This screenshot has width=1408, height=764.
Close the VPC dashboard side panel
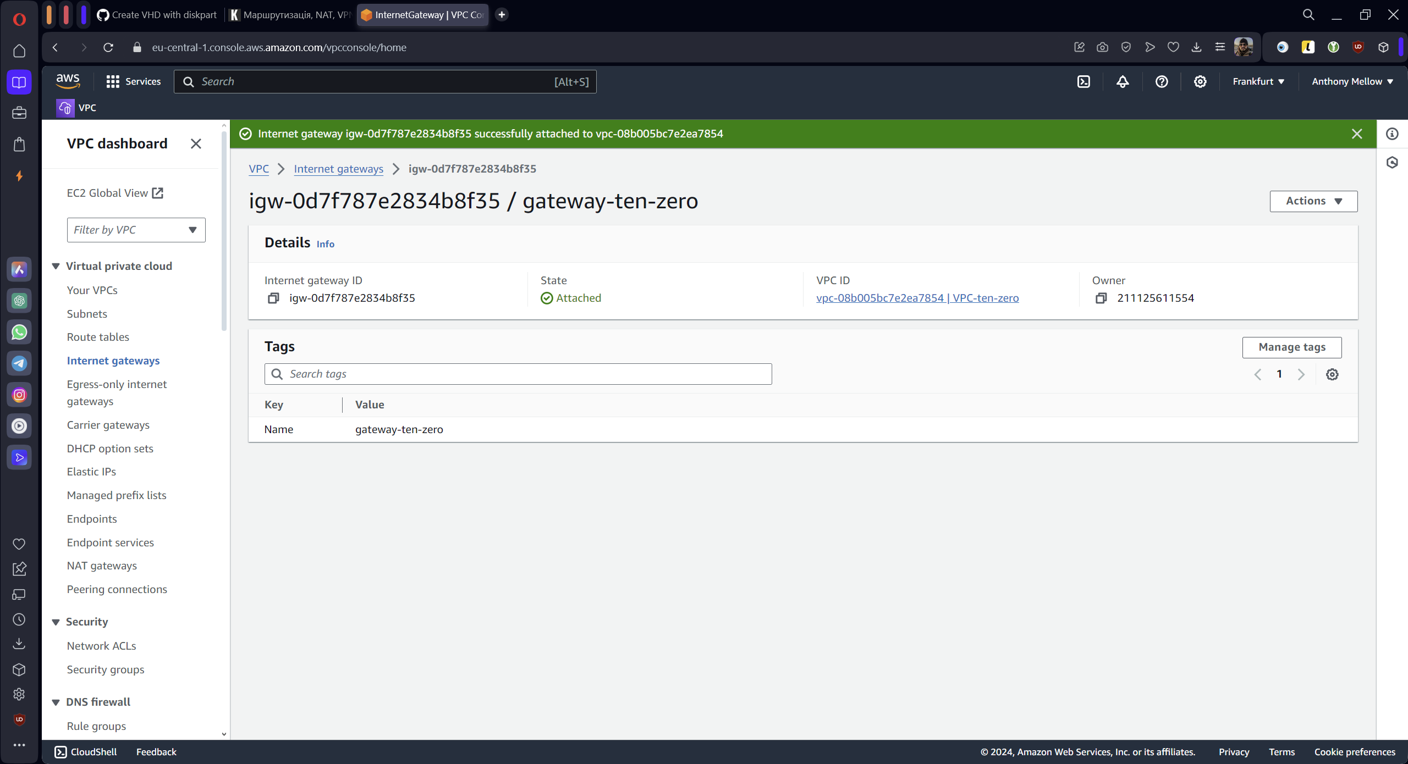coord(196,143)
